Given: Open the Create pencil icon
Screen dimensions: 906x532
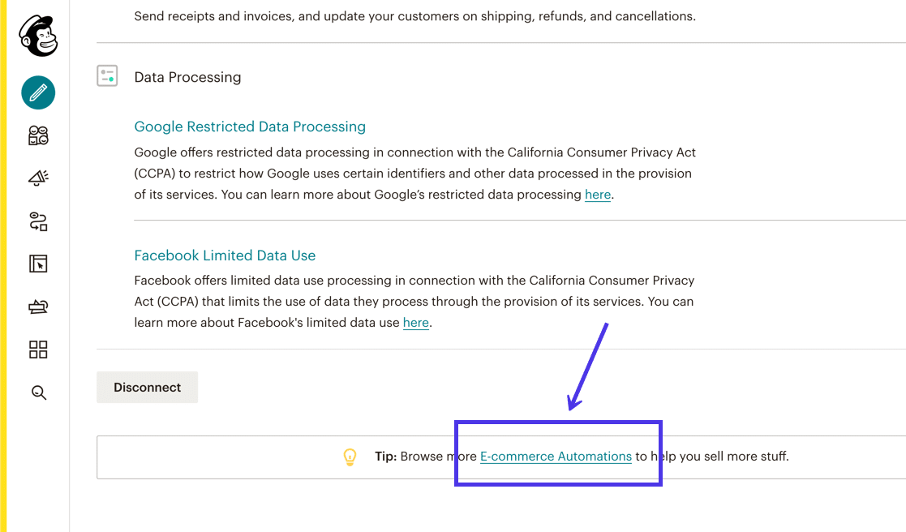Looking at the screenshot, I should [x=38, y=93].
